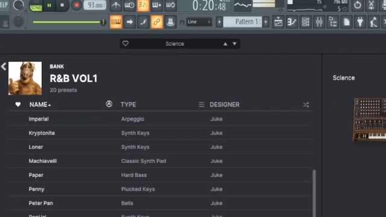The width and height of the screenshot is (386, 217).
Task: Open the Line snap dropdown
Action: [x=199, y=22]
